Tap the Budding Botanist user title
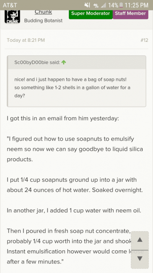 point(43,21)
